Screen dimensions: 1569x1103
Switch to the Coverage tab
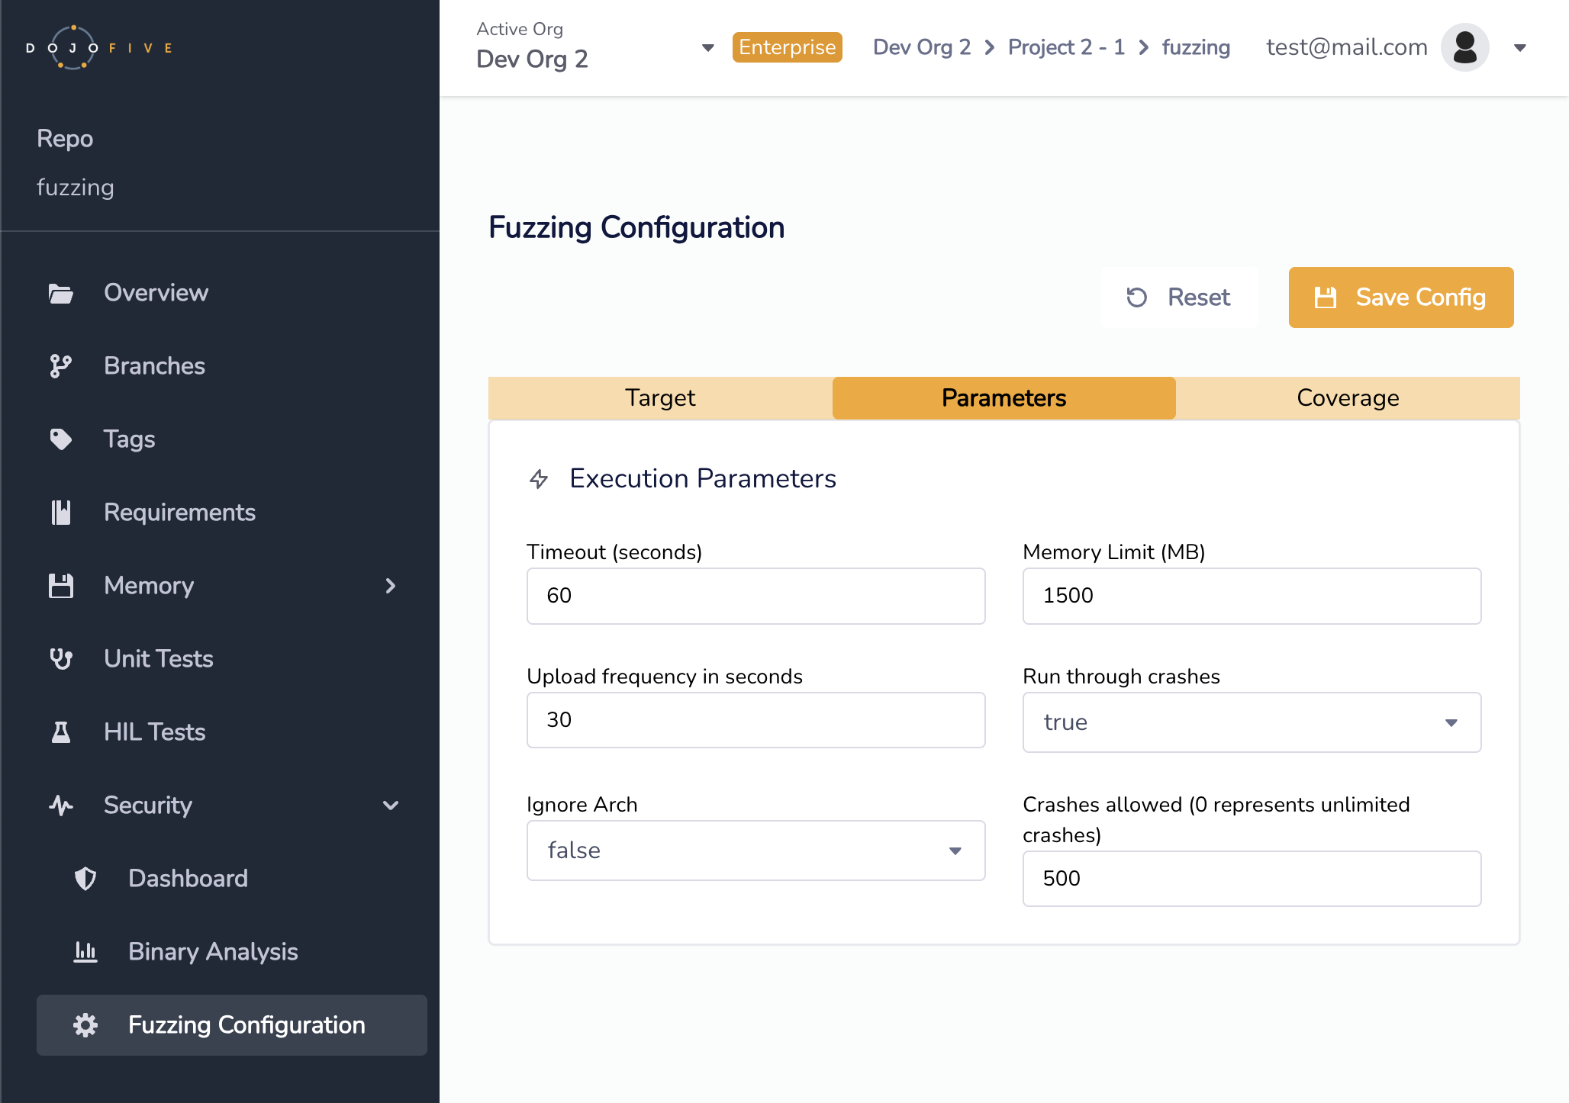(1348, 398)
